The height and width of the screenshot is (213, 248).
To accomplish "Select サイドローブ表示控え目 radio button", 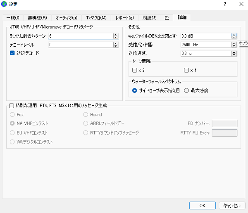I will (135, 90).
